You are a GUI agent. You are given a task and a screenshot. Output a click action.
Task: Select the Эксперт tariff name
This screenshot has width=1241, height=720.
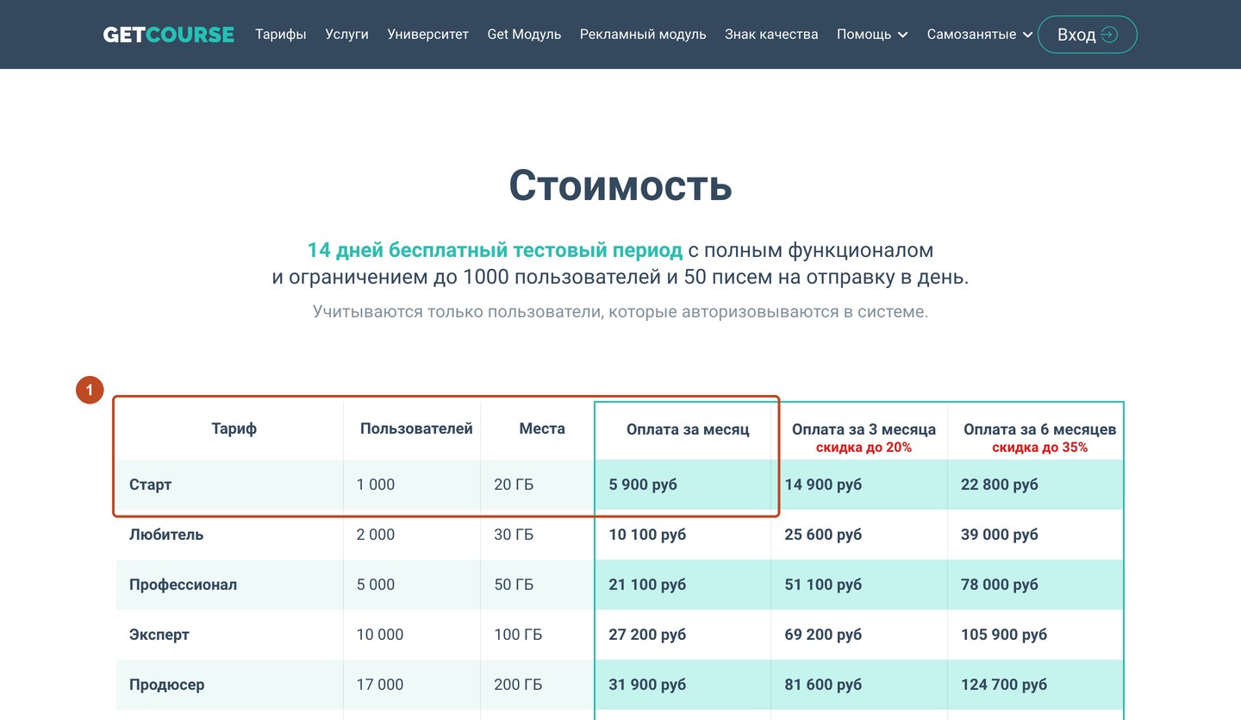point(159,635)
